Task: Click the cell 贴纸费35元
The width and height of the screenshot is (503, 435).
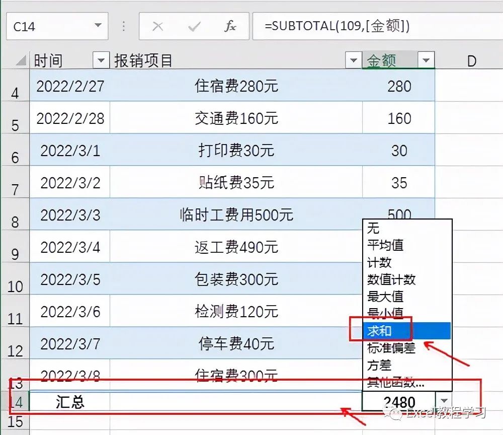Action: (236, 182)
